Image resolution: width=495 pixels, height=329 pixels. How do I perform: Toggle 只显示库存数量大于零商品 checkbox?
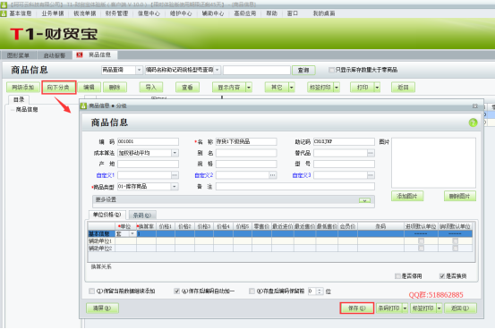point(331,70)
